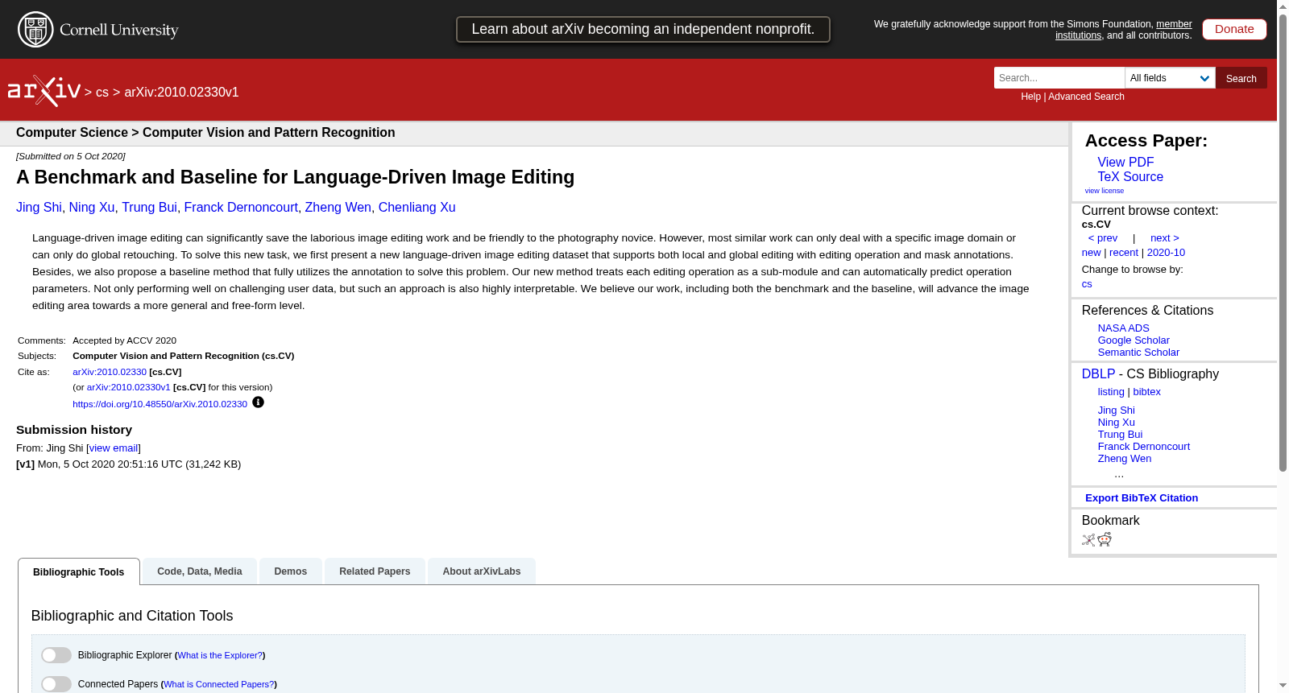Go to the previous paper via prev
This screenshot has height=693, width=1289.
(x=1103, y=238)
